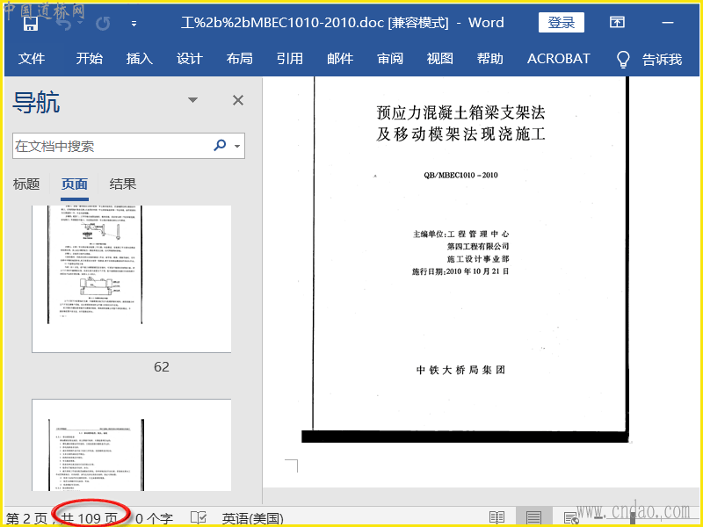Switch to the 邮件 ribbon tab
The width and height of the screenshot is (703, 527).
(340, 59)
